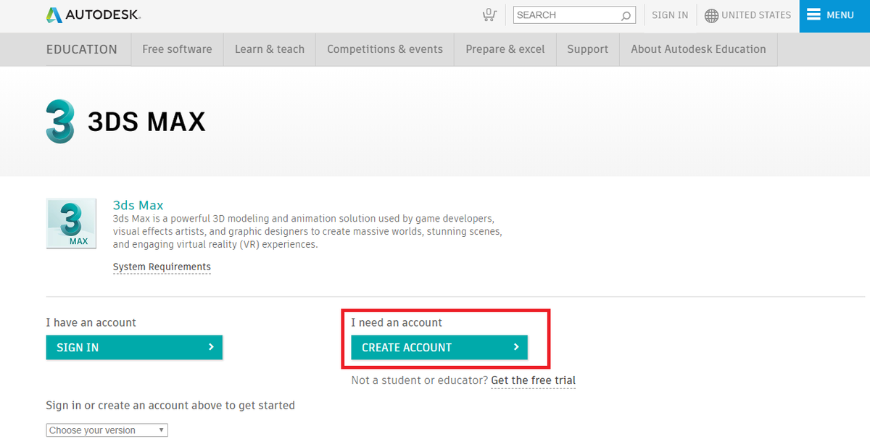
Task: Expand the Choose your version dropdown
Action: coord(107,430)
